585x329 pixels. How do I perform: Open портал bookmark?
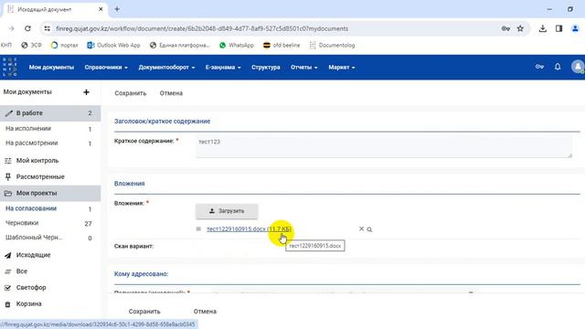[x=64, y=45]
